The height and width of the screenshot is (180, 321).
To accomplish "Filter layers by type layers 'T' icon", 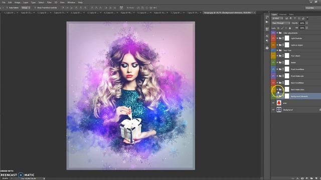I will [x=295, y=18].
